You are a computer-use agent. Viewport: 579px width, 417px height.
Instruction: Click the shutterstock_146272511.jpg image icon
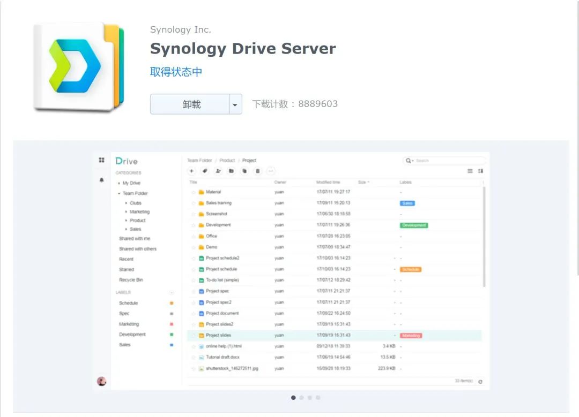pos(201,369)
